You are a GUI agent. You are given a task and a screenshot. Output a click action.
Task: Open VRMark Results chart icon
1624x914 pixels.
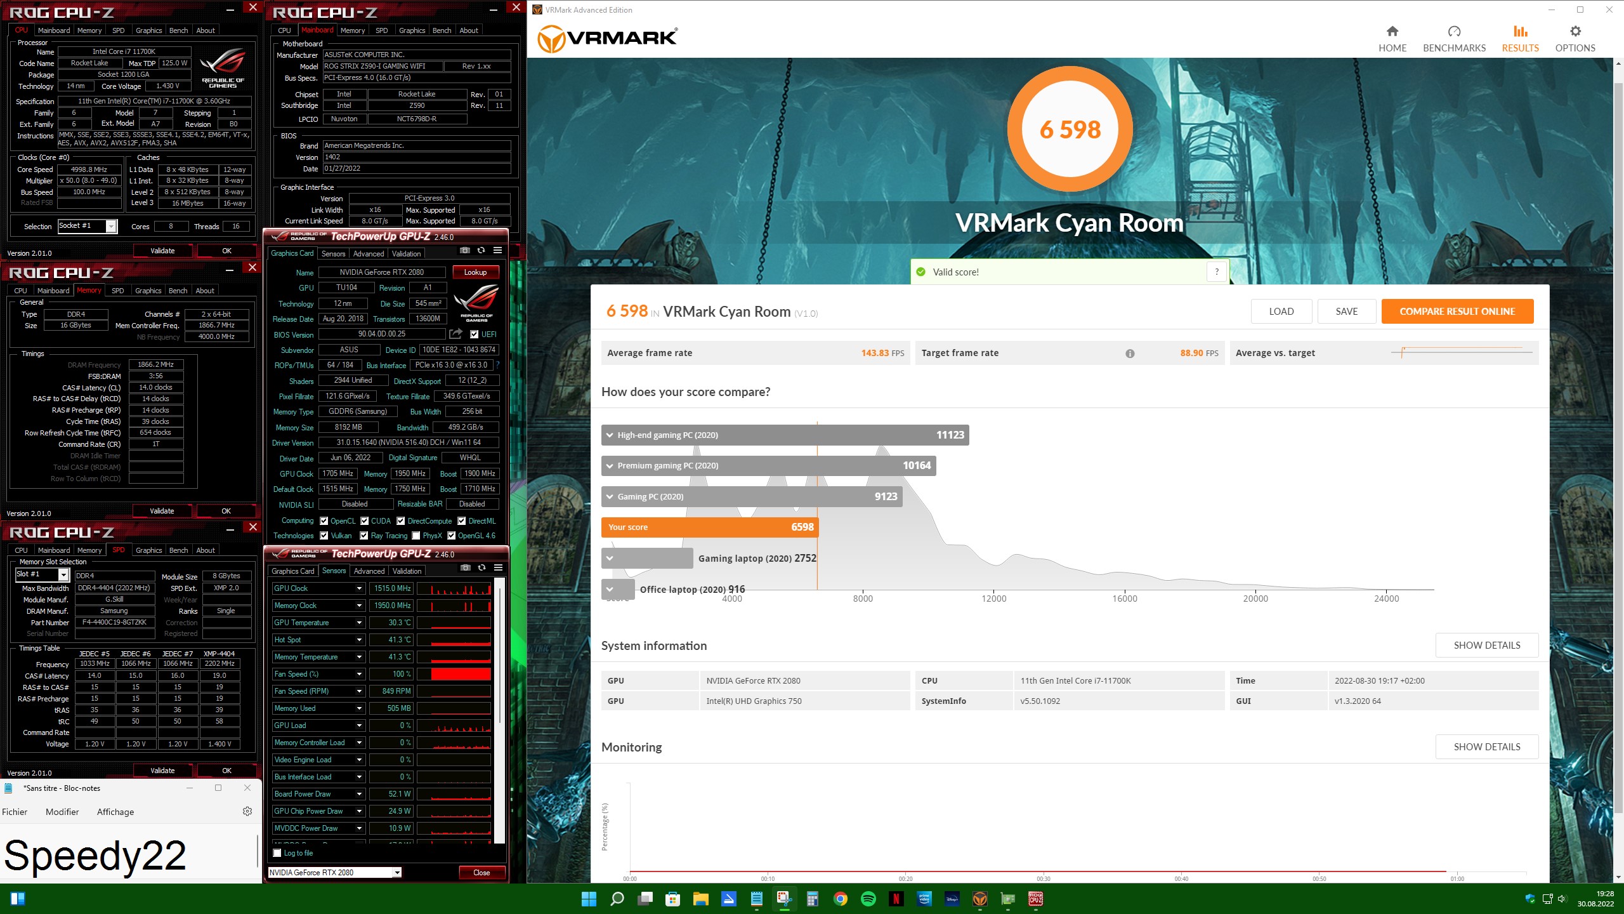[x=1520, y=31]
